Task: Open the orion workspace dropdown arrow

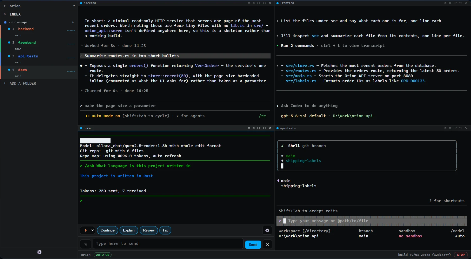Action: pos(74,6)
